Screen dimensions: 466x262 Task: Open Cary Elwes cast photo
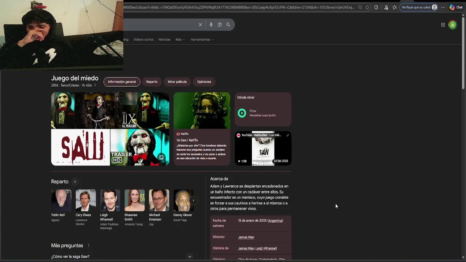pyautogui.click(x=86, y=200)
